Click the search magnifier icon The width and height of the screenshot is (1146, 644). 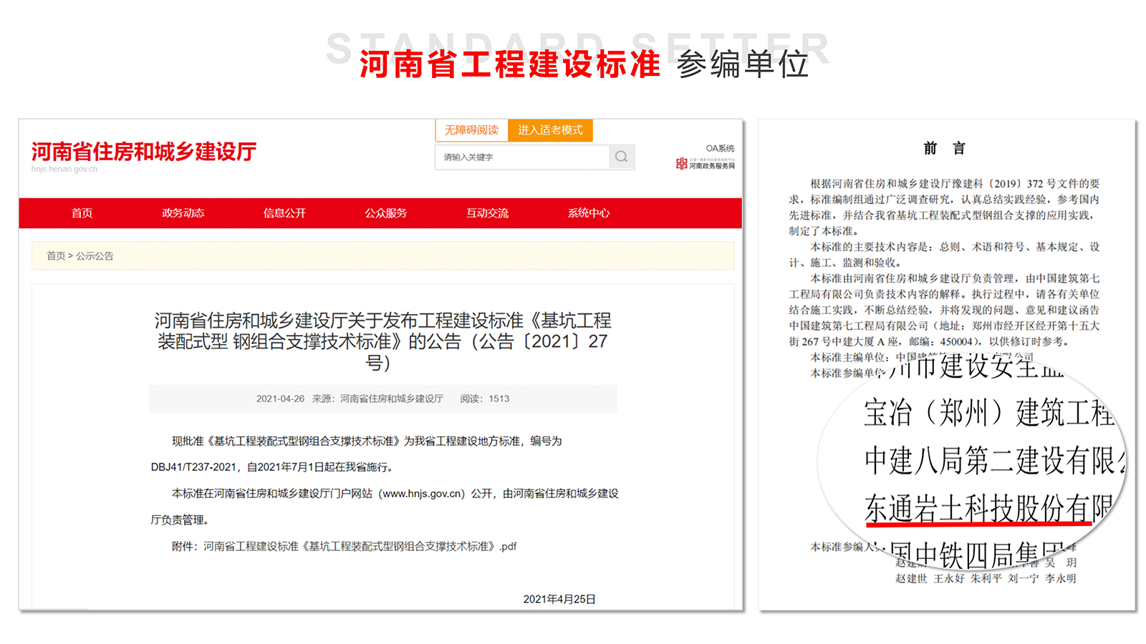pyautogui.click(x=621, y=157)
